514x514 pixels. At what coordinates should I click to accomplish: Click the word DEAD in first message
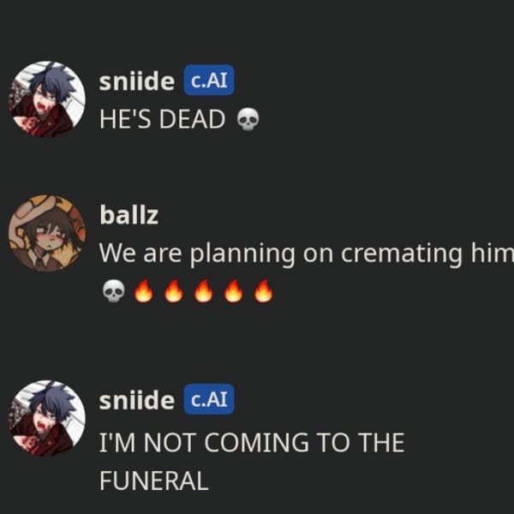(x=192, y=119)
